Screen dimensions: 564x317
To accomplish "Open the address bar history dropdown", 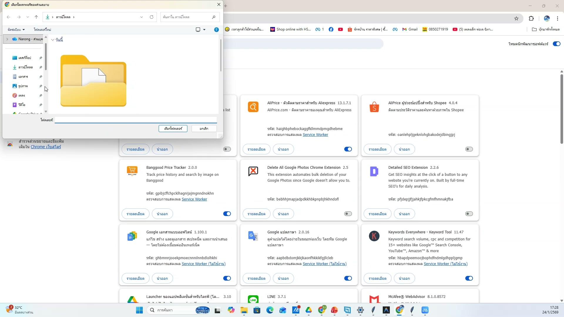I will [x=142, y=17].
